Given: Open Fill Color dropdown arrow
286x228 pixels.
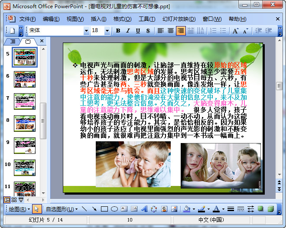Looking at the screenshot, I should click(194, 209).
